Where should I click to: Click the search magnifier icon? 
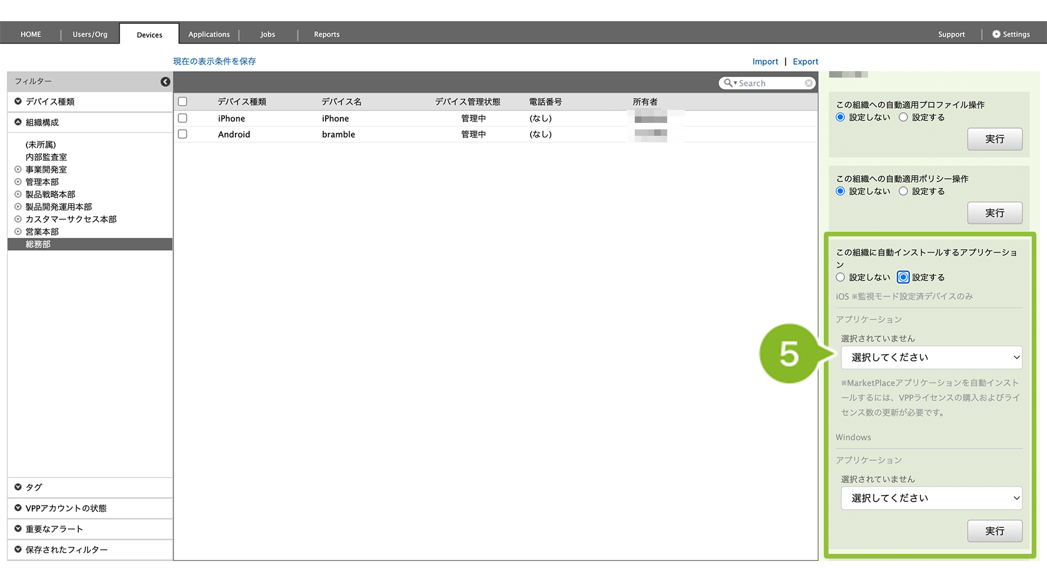click(728, 83)
